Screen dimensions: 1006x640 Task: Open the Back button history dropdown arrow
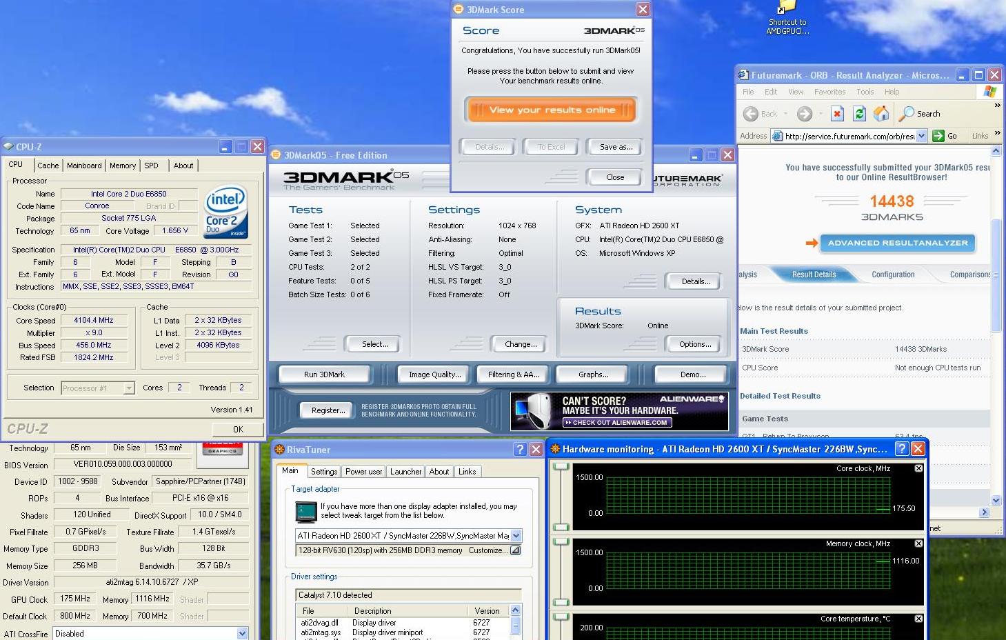[785, 114]
